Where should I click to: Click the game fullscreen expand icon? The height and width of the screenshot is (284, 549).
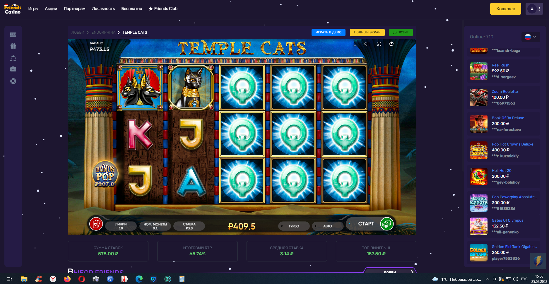click(x=379, y=44)
